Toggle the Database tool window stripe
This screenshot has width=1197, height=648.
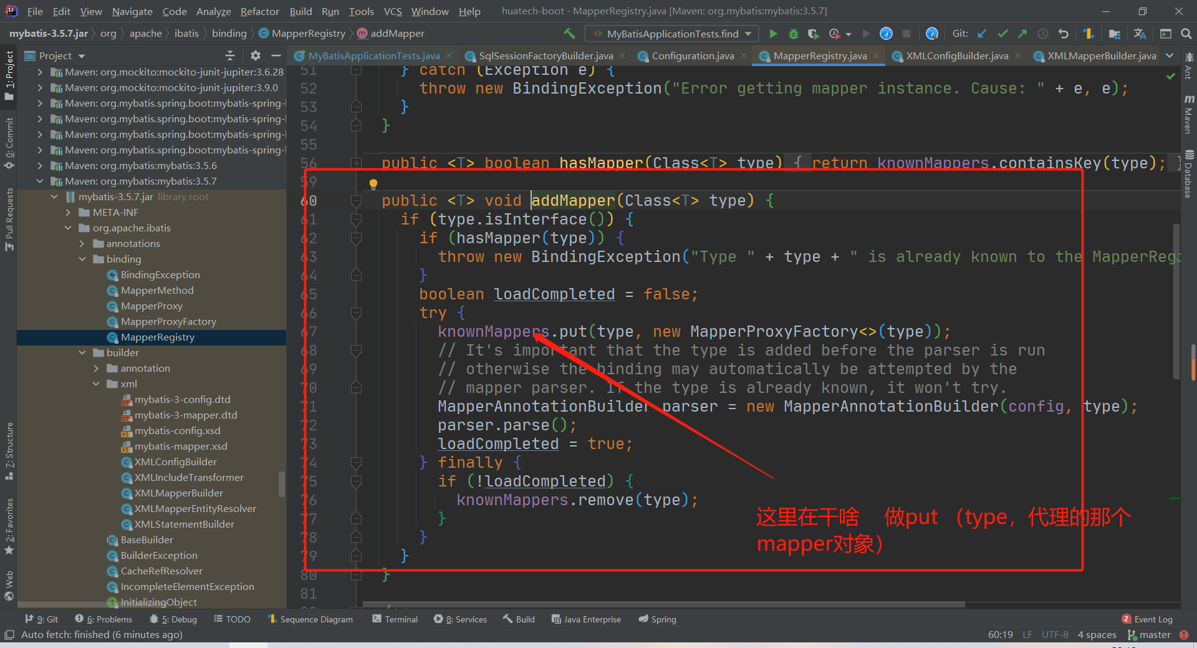1189,174
